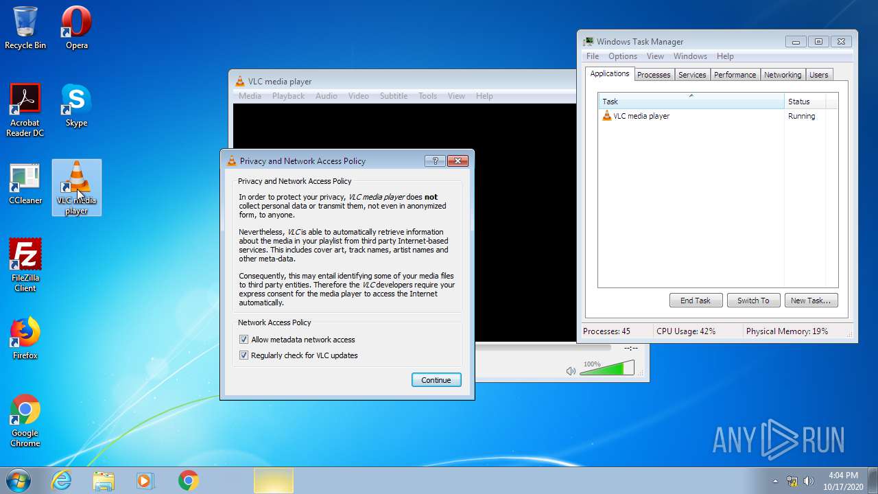878x494 pixels.
Task: Toggle Allow metadata network access checkbox
Action: [244, 340]
